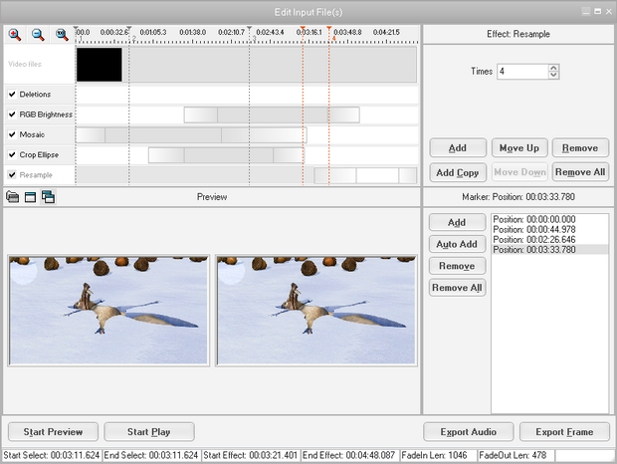Click the Start Effect status field
This screenshot has width=617, height=464.
(251, 455)
